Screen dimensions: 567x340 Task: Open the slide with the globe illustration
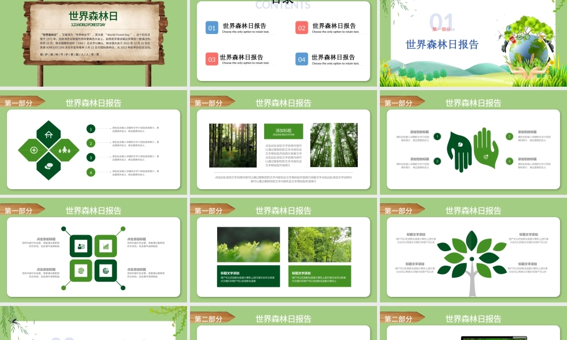[473, 43]
